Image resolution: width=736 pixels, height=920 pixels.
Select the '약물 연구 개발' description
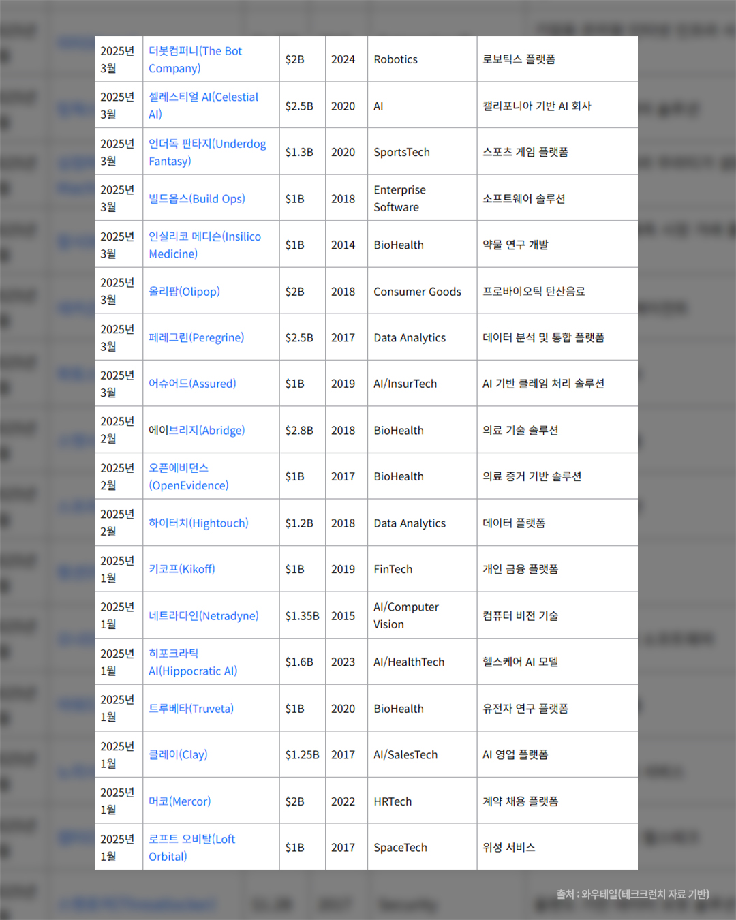point(515,245)
